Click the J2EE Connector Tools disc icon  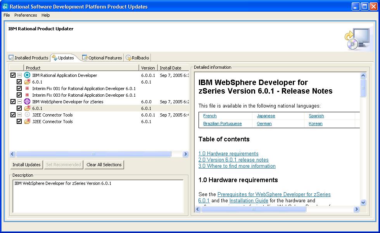coord(27,115)
